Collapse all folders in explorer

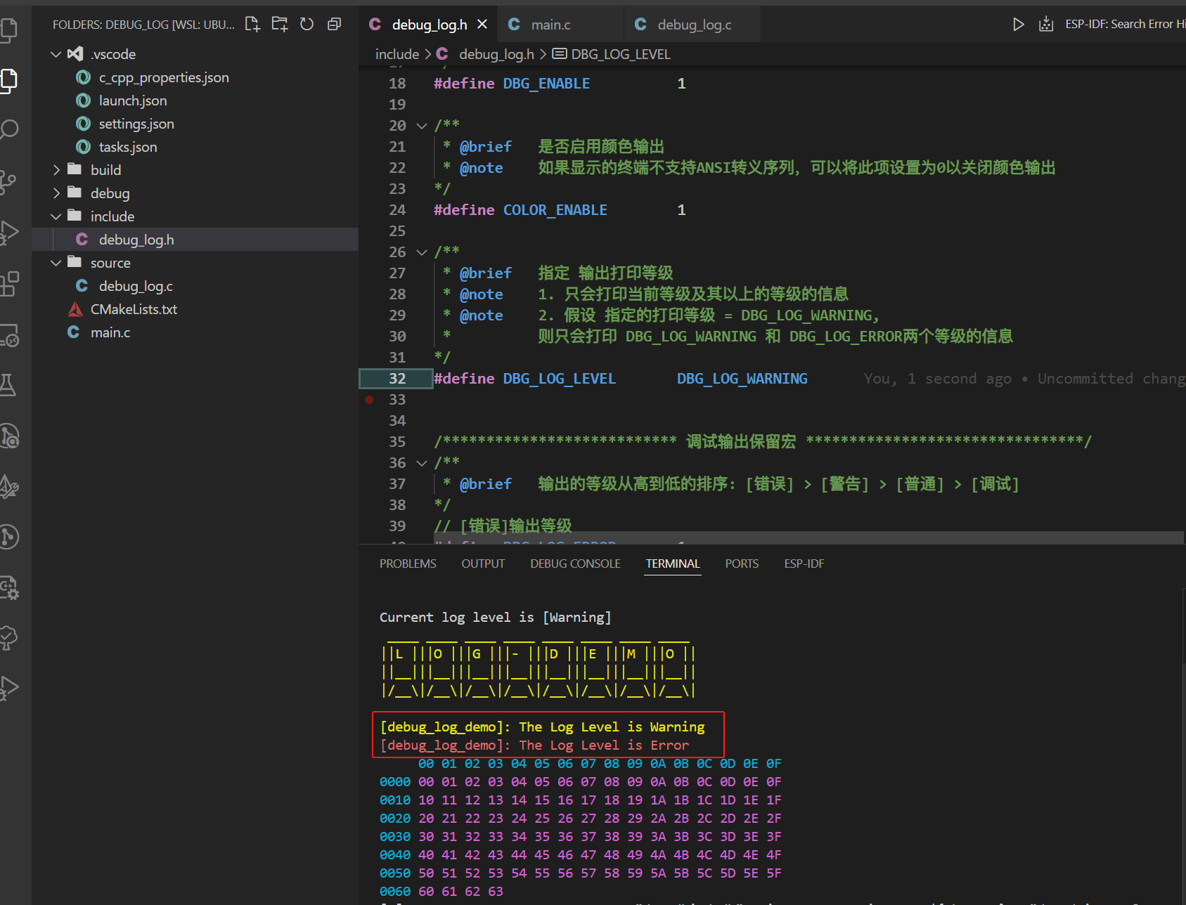point(334,25)
